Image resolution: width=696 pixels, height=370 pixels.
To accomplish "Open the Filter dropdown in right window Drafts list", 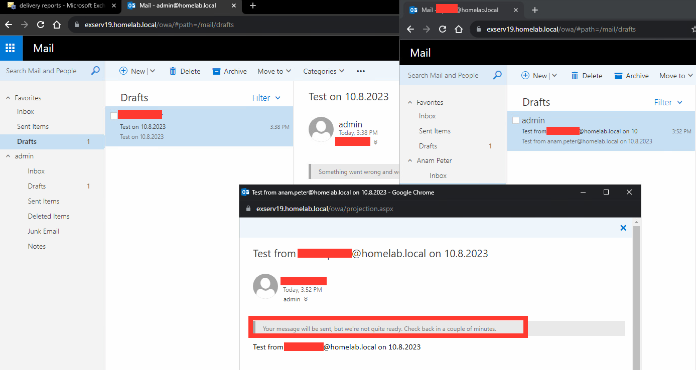I will click(x=668, y=102).
